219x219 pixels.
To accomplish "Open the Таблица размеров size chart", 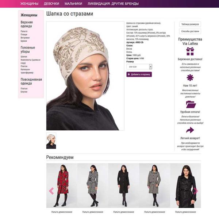I will click(190, 24).
